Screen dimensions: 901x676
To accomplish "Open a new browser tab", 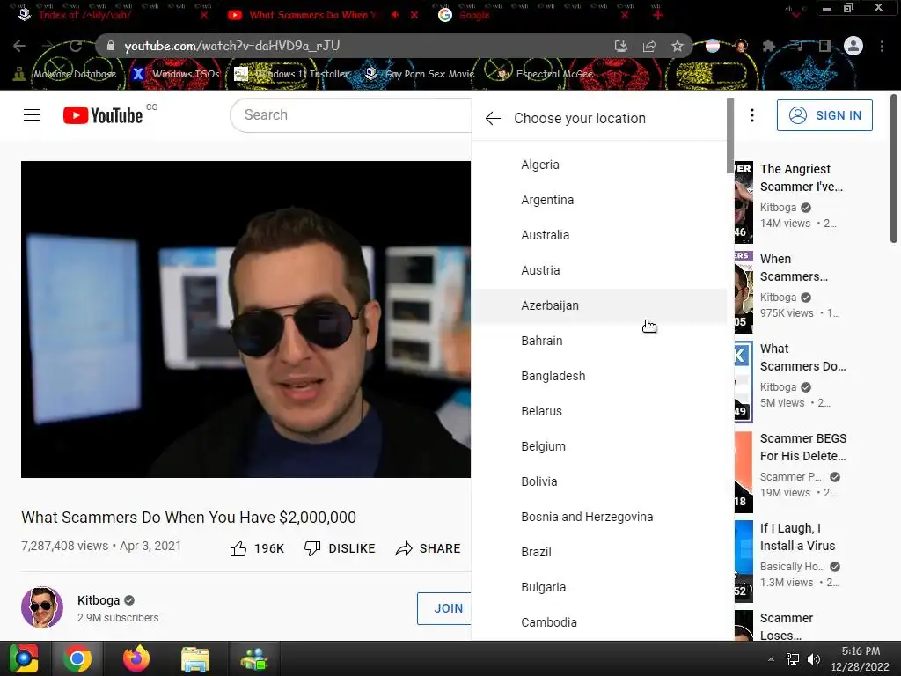I will tap(658, 15).
